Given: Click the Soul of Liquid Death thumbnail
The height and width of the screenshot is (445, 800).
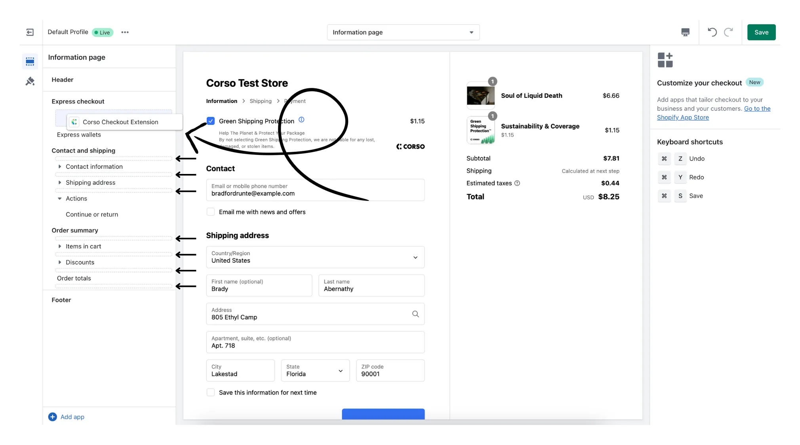Looking at the screenshot, I should [x=480, y=95].
